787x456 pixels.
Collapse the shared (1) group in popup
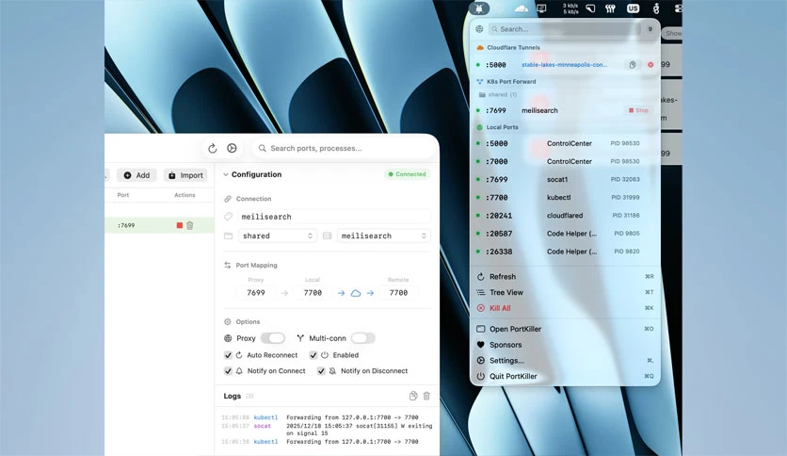497,94
